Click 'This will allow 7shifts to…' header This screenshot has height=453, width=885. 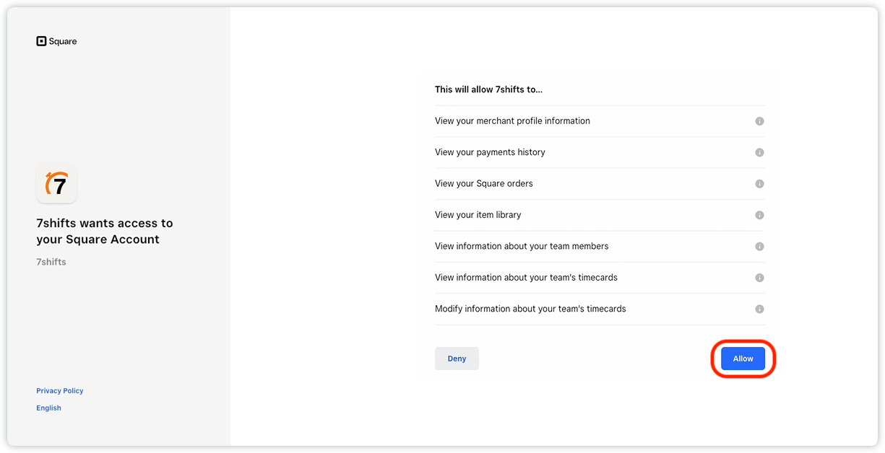488,89
